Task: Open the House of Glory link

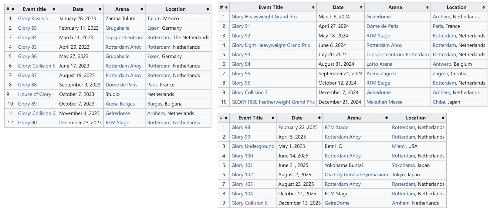Action: (34, 94)
